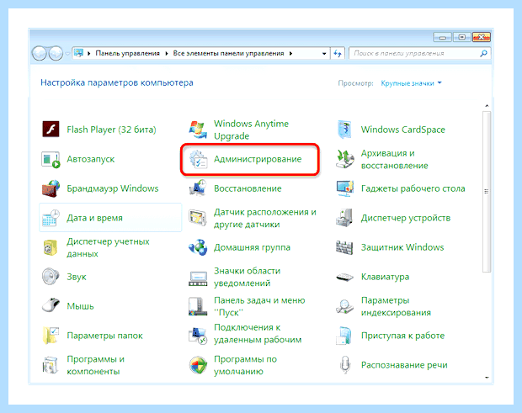Click the Значки области уведомлений icon
522x413 pixels.
click(x=198, y=278)
